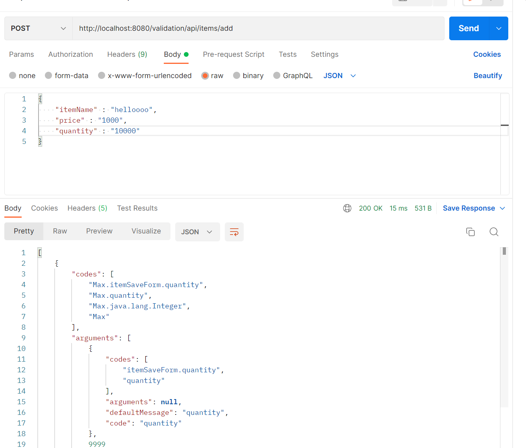Select the Visualize response view
The image size is (526, 448).
coord(146,231)
